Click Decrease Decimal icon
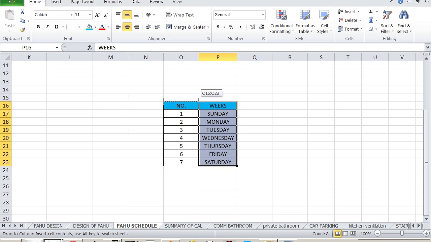Viewport: 431px width, 242px height. click(x=261, y=27)
